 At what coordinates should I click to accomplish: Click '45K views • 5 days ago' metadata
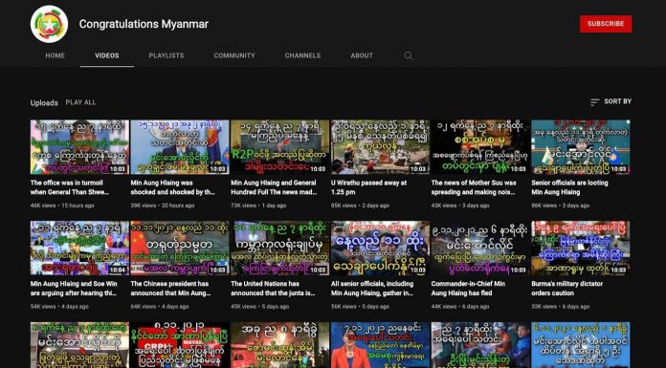point(260,307)
